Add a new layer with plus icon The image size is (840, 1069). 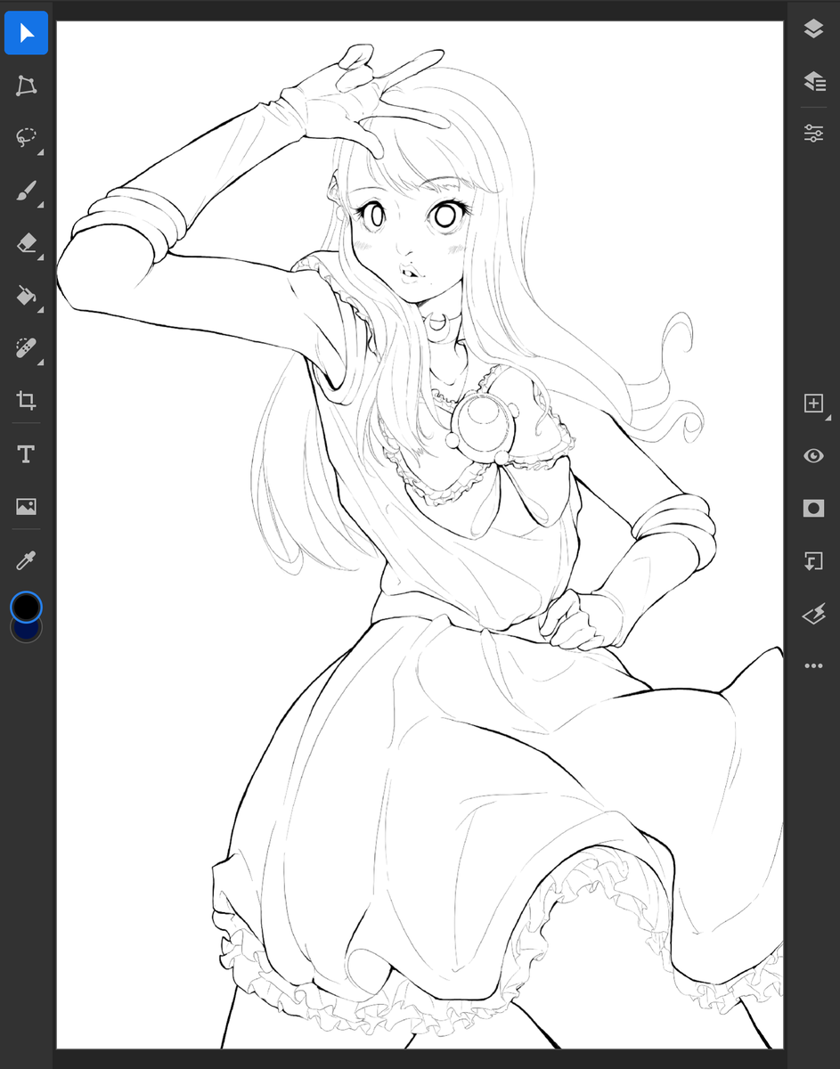[813, 404]
